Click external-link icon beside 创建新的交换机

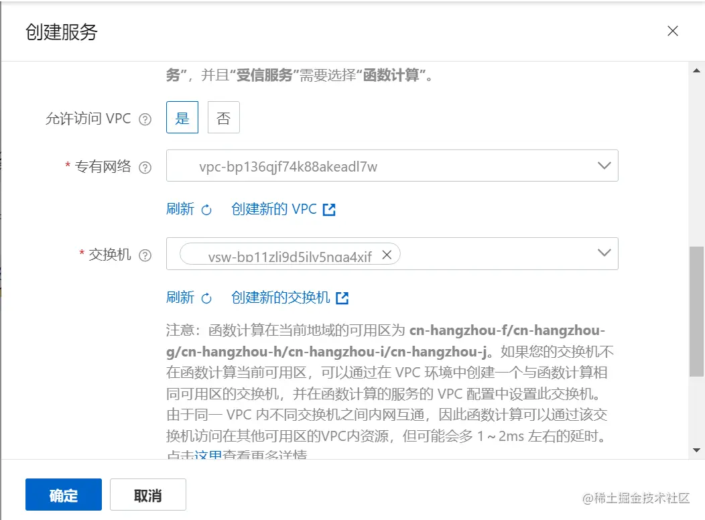pyautogui.click(x=342, y=298)
